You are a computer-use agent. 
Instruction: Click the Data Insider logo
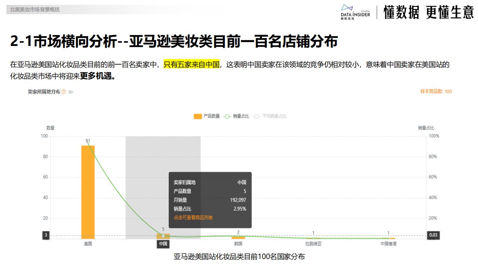pyautogui.click(x=355, y=12)
